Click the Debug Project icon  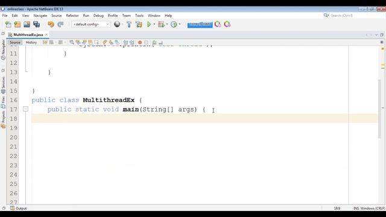161,24
